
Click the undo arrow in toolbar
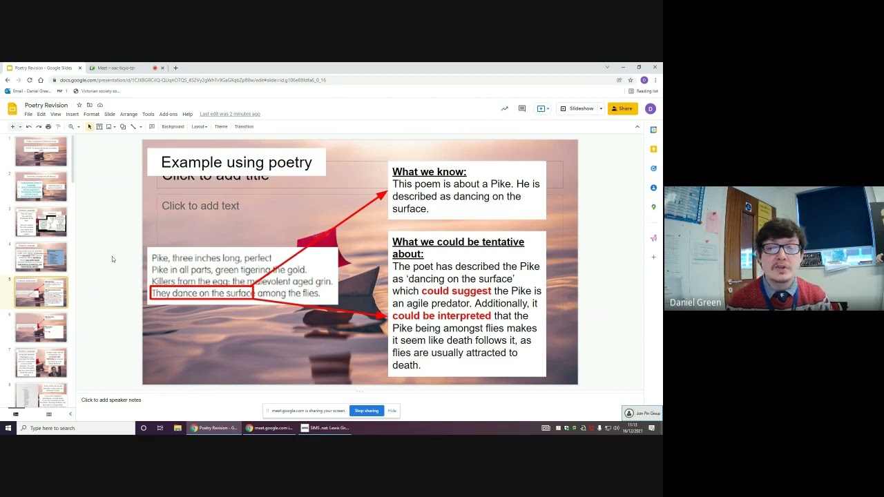(28, 126)
